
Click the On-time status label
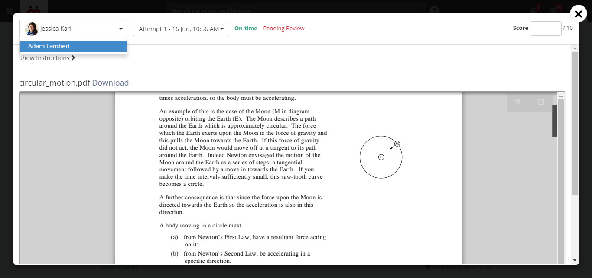click(246, 29)
